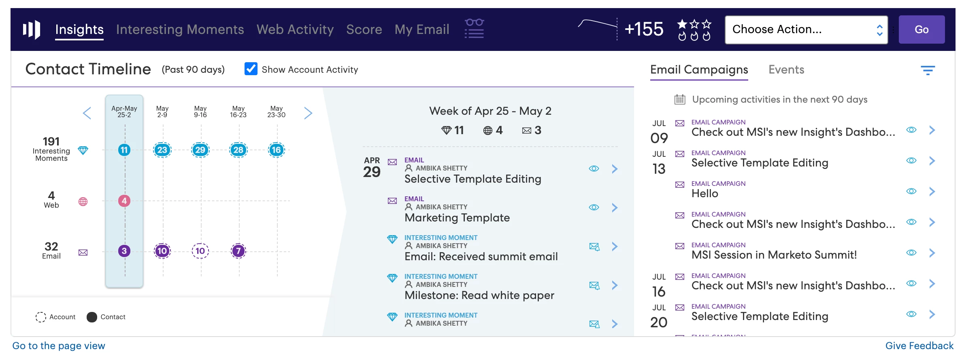Click send-email icon for Received summit email
962x358 pixels.
click(x=594, y=246)
